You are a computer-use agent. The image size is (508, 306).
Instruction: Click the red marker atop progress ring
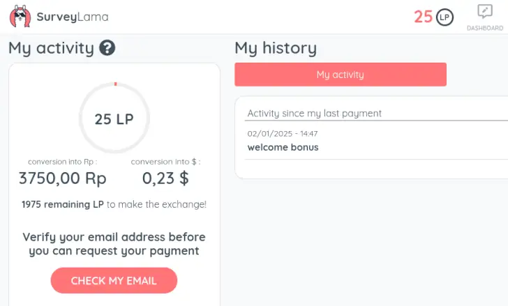115,84
